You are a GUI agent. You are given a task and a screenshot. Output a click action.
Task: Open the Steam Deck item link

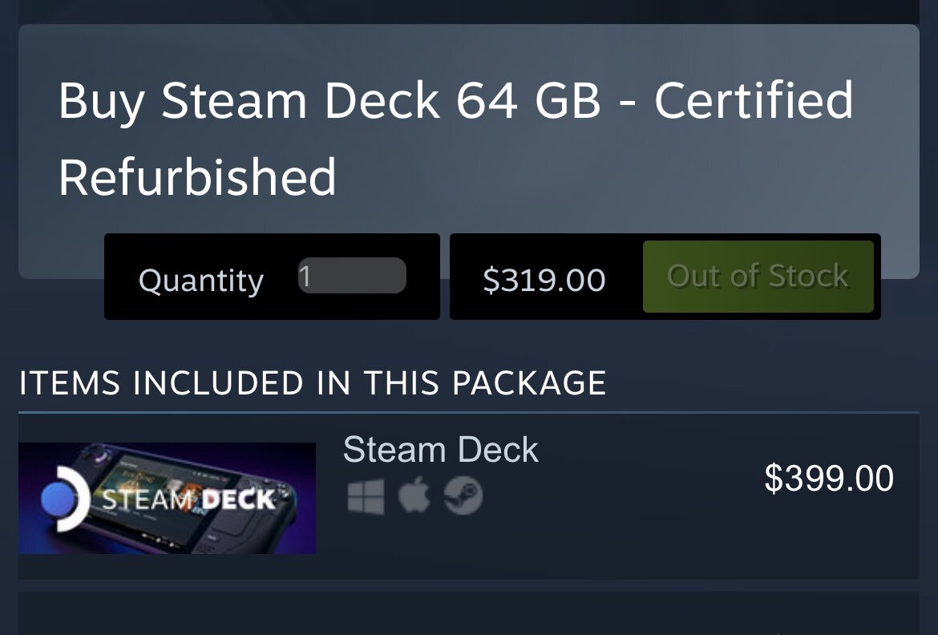pyautogui.click(x=441, y=450)
